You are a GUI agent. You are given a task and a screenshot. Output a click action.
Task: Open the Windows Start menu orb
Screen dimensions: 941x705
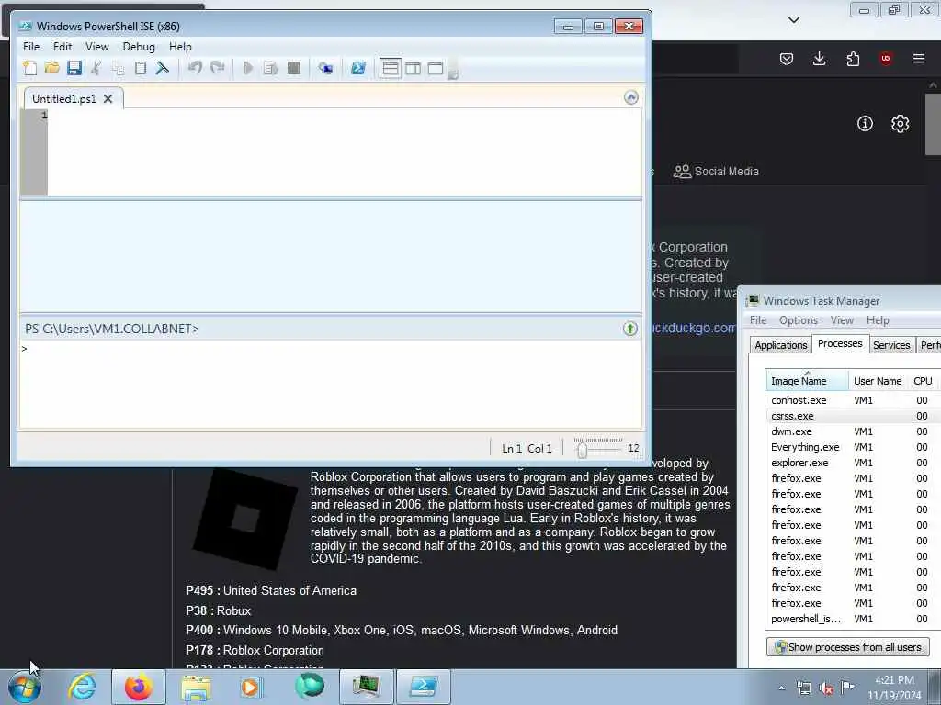click(x=25, y=688)
